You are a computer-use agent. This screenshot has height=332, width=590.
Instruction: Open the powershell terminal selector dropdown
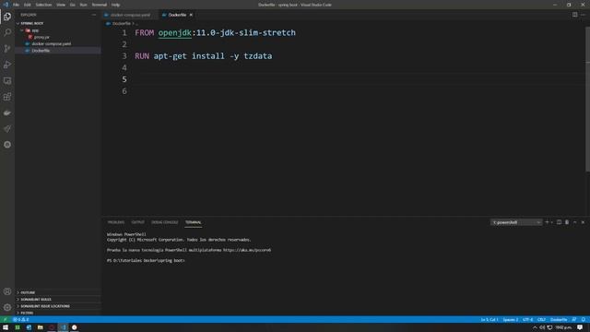tap(516, 222)
